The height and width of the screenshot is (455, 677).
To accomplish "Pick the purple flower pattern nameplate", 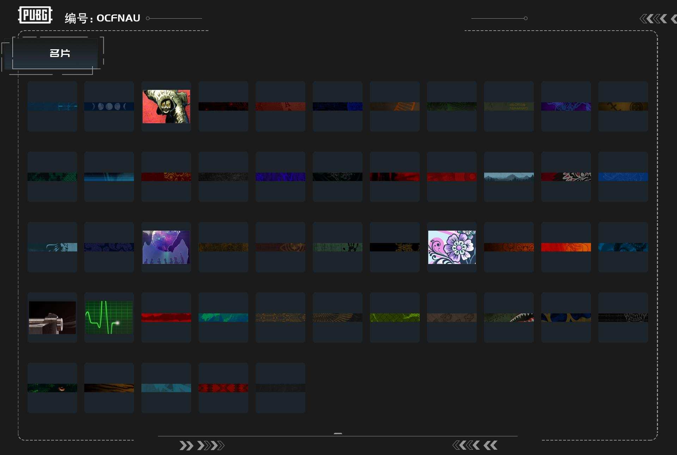I will (x=452, y=247).
